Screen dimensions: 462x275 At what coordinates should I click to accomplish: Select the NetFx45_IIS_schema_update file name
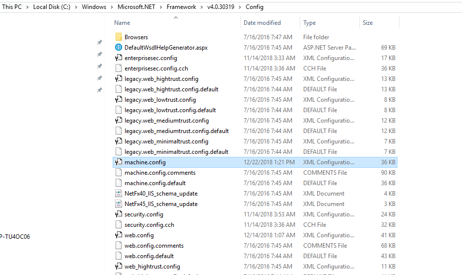click(161, 204)
